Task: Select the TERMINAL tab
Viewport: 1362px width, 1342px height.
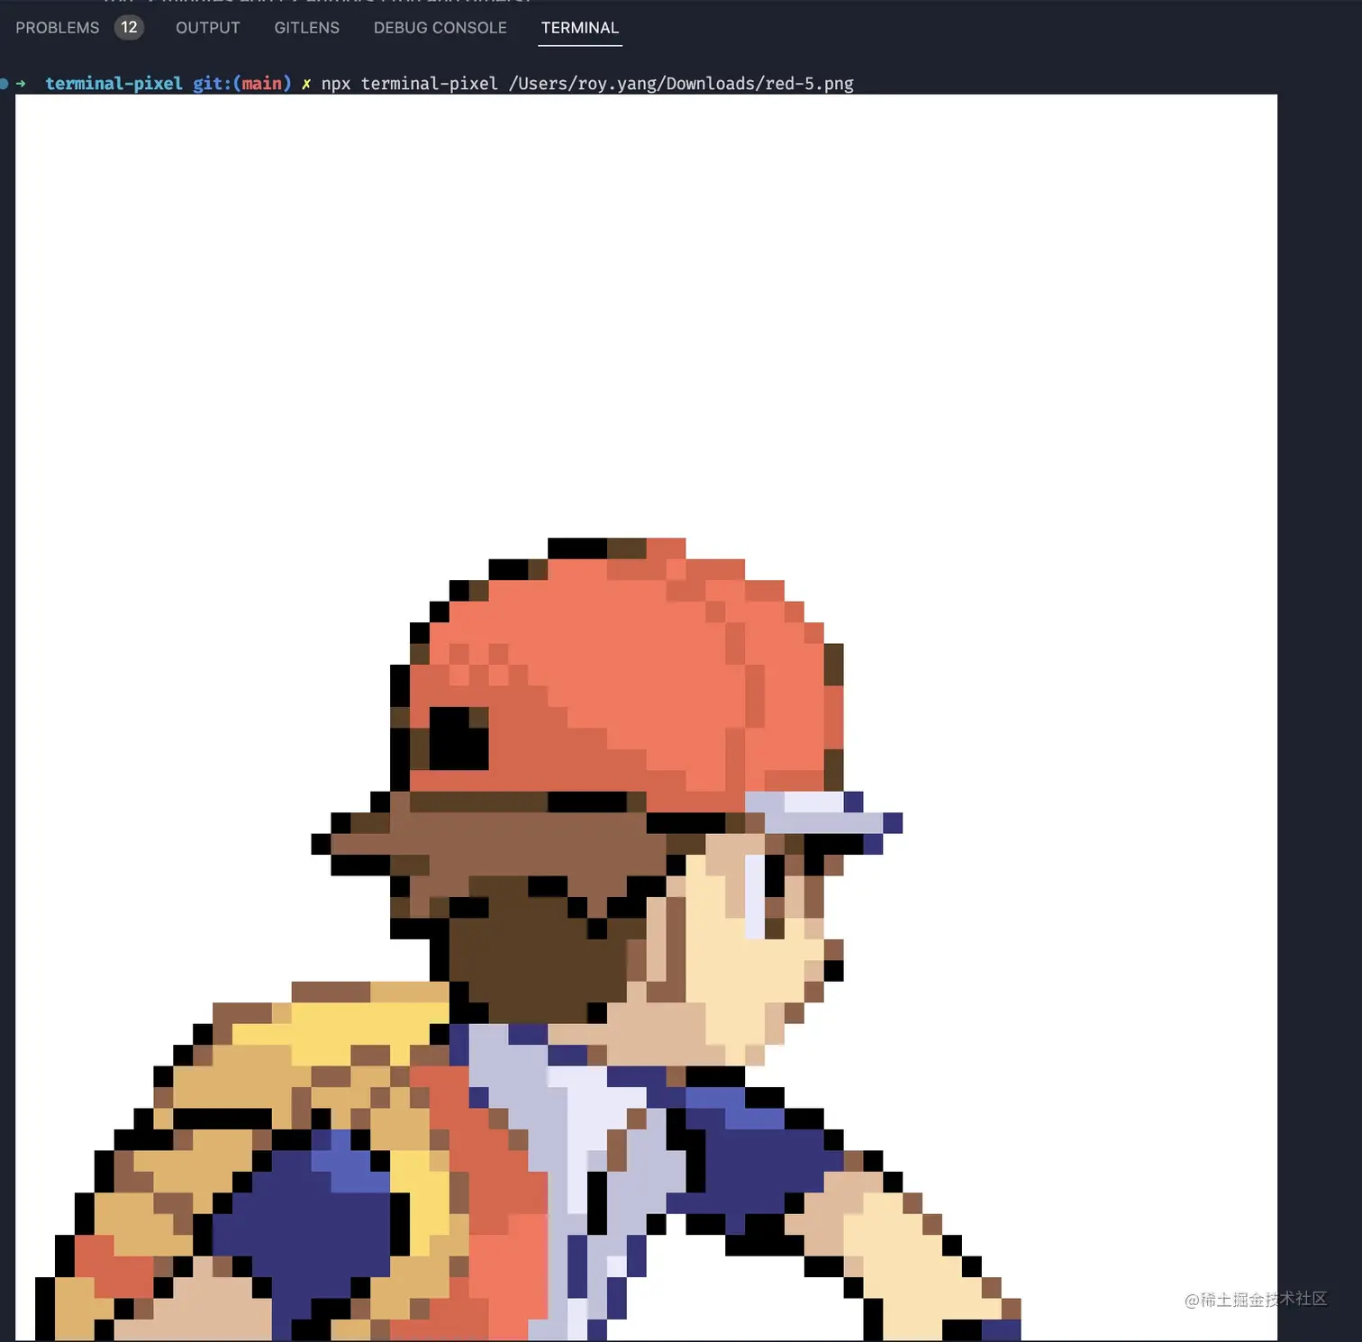Action: pos(580,28)
